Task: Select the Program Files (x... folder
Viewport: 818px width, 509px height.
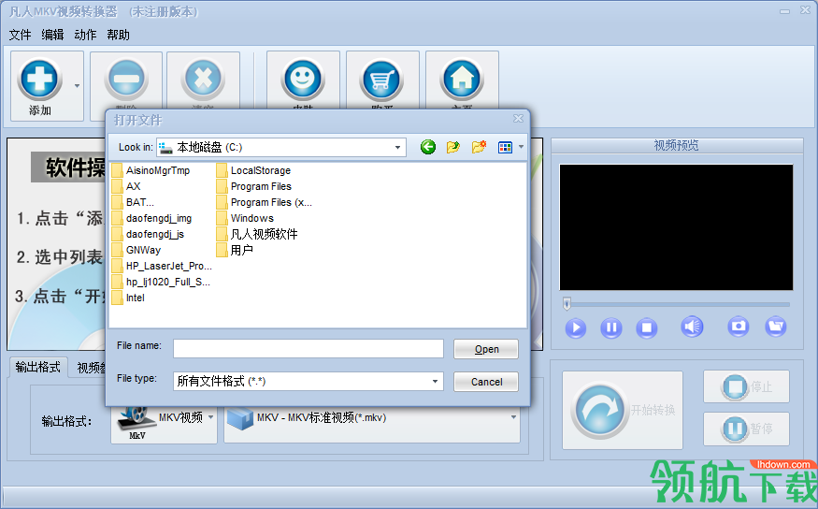Action: (265, 202)
